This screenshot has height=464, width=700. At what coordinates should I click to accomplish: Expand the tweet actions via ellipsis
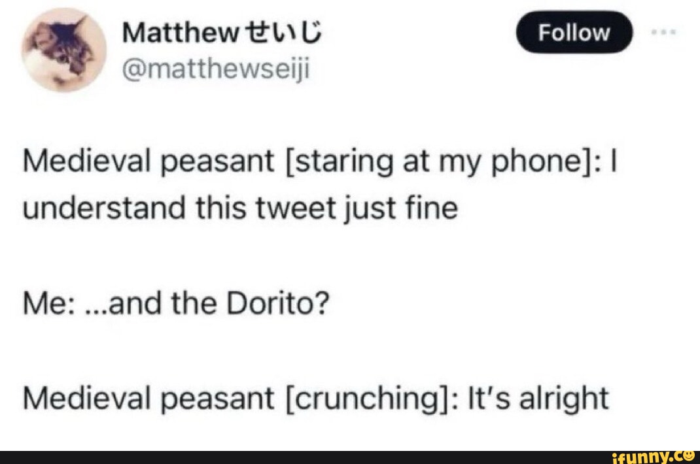(x=665, y=33)
